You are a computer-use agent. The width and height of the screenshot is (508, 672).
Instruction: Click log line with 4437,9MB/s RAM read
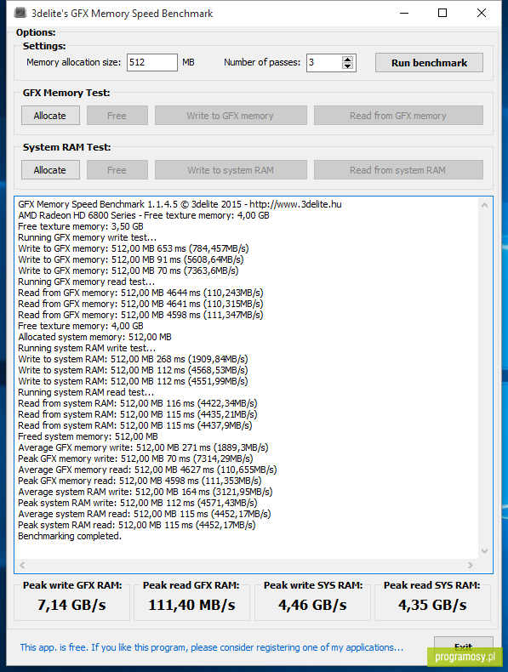coord(135,425)
